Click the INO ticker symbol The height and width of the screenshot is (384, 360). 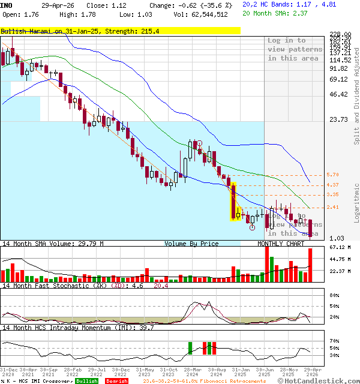point(7,5)
